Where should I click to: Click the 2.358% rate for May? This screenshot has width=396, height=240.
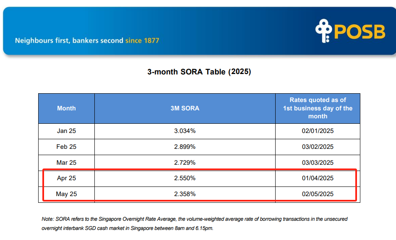185,194
